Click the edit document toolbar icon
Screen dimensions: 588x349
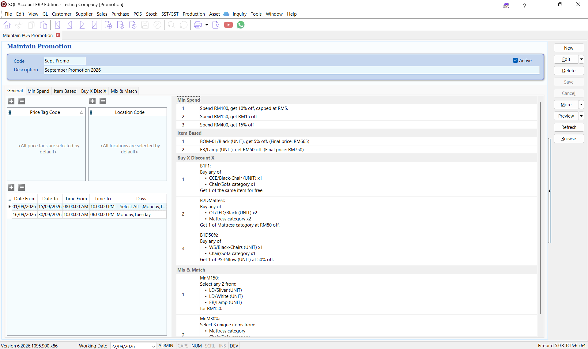click(x=121, y=25)
